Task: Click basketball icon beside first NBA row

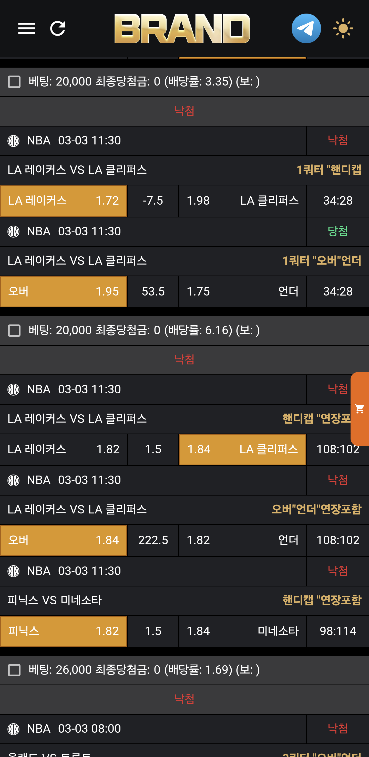Action: point(14,141)
